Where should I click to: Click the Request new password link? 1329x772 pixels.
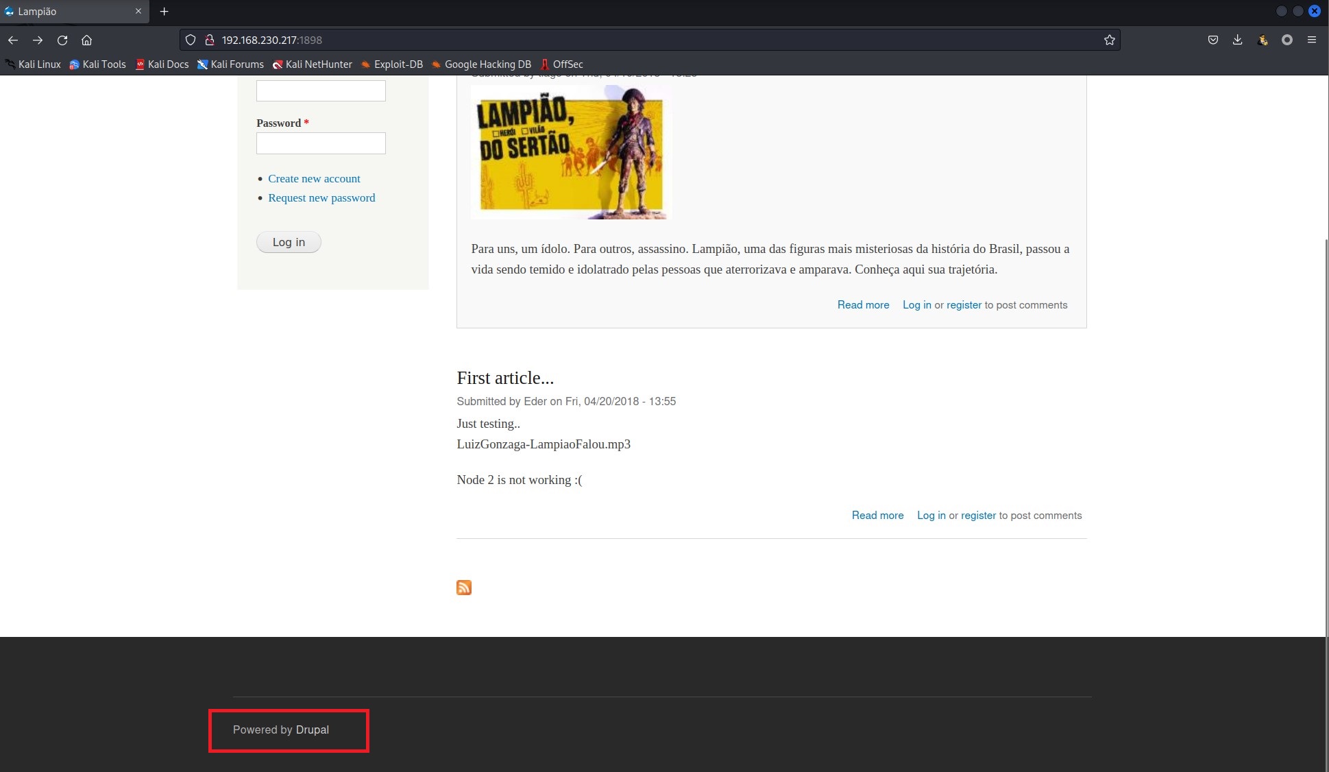(x=321, y=197)
